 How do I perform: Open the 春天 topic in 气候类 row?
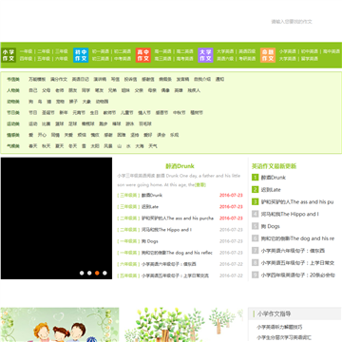click(x=33, y=146)
